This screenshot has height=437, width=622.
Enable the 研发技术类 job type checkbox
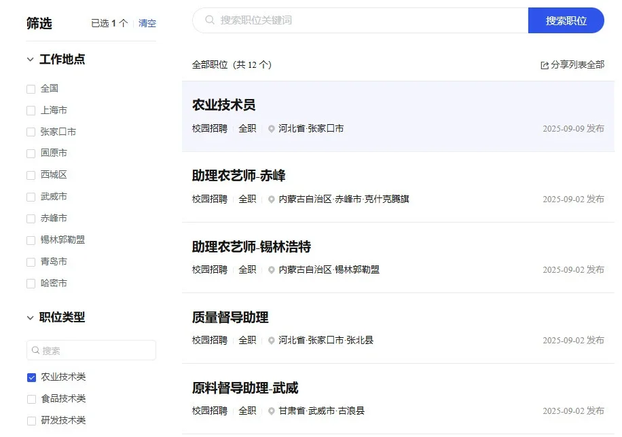pos(31,421)
